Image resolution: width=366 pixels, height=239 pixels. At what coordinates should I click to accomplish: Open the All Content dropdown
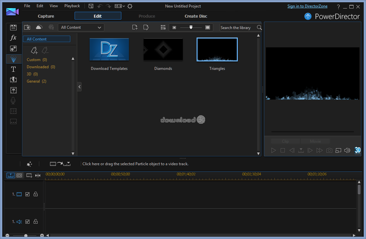(x=81, y=27)
